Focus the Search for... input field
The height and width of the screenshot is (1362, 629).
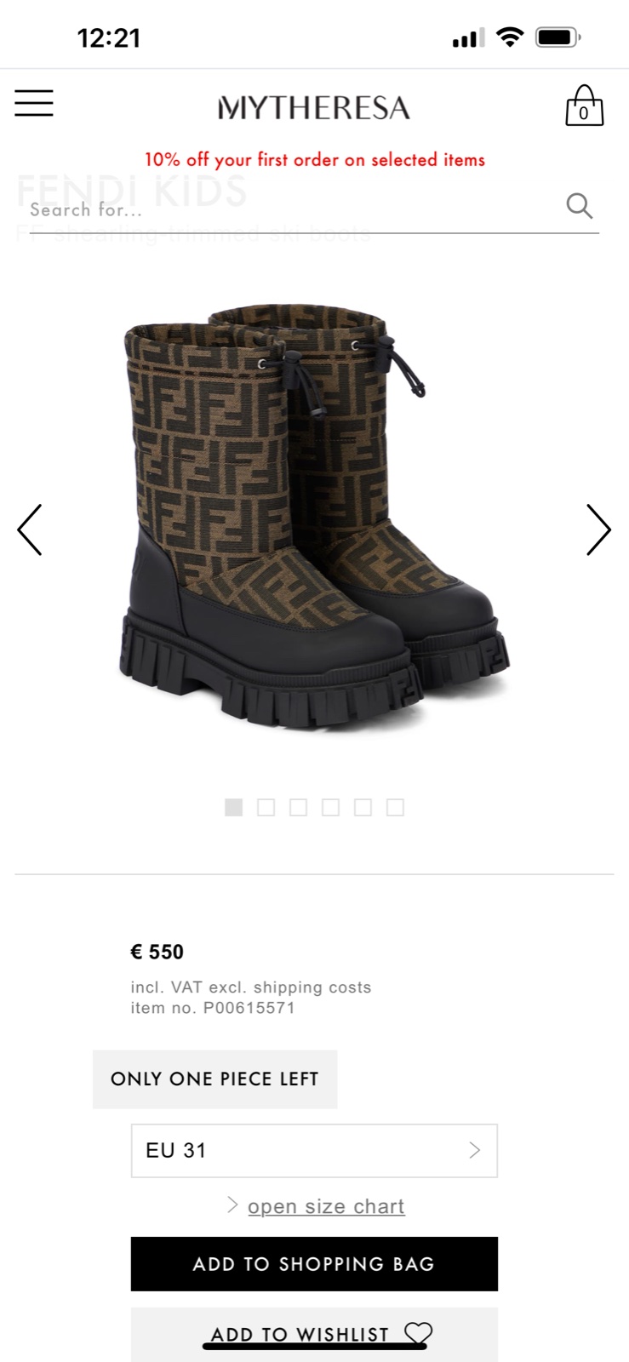point(294,209)
